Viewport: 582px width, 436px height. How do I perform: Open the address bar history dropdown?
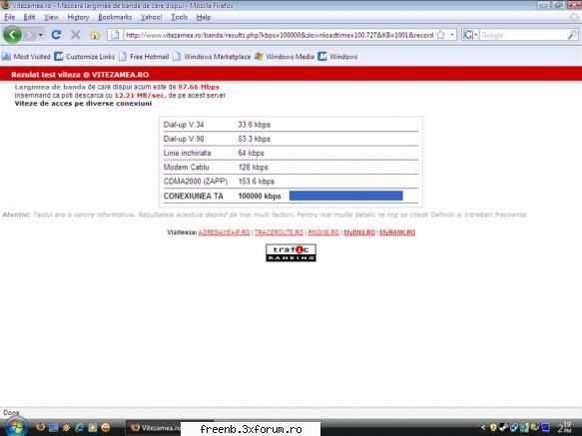(452, 35)
